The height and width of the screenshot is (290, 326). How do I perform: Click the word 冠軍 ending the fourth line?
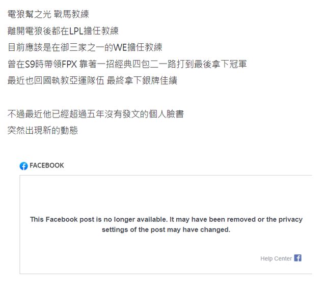[238, 65]
